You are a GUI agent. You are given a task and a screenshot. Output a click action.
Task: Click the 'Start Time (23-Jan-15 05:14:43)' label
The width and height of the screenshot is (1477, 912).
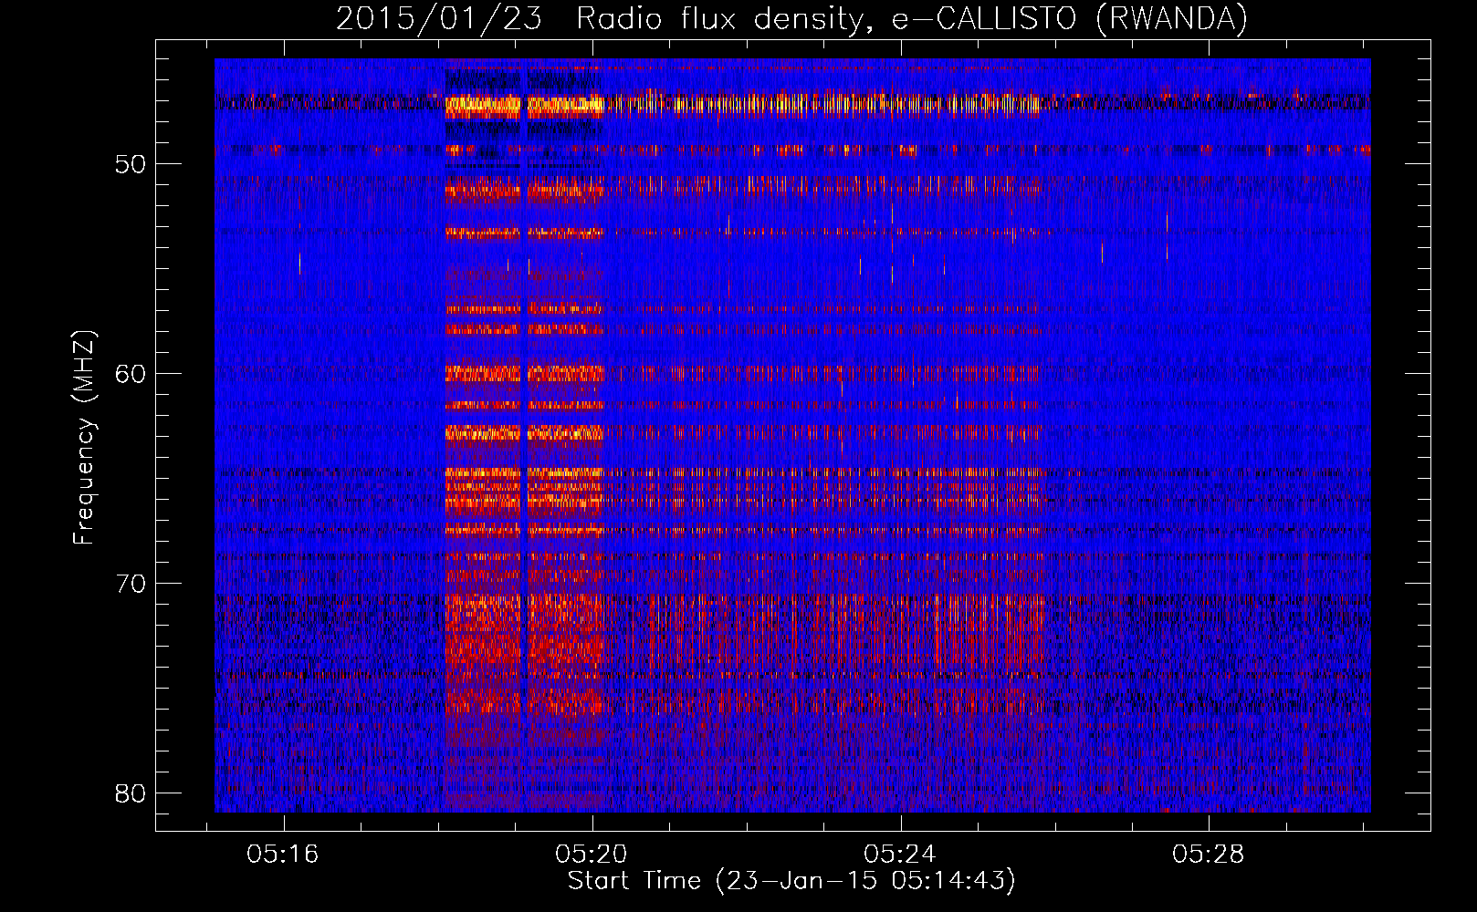[x=791, y=881]
